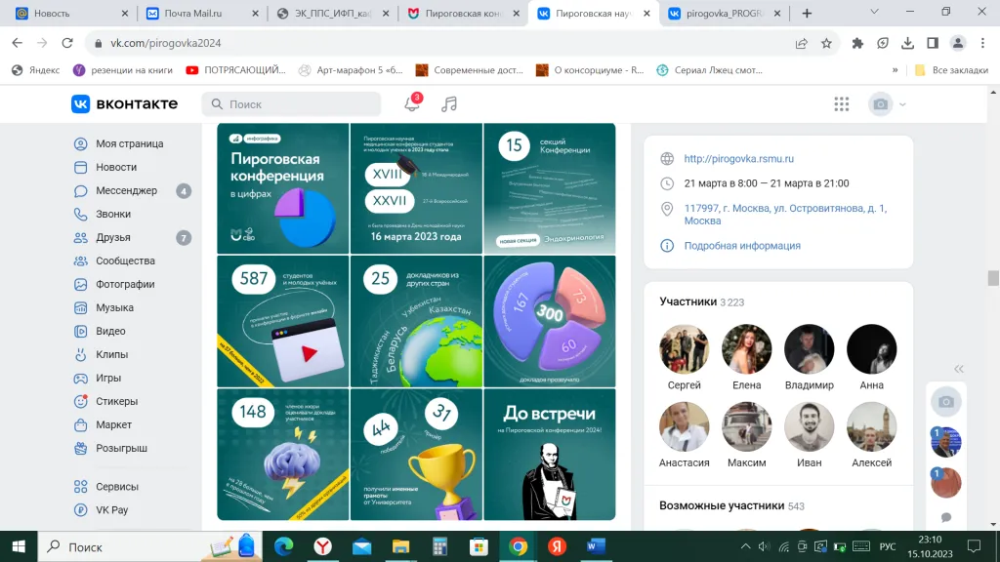Open participant Сергей's avatar

click(685, 349)
